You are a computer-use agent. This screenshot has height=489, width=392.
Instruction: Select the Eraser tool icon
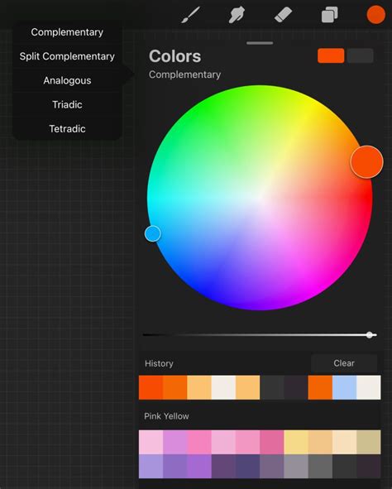click(x=283, y=15)
